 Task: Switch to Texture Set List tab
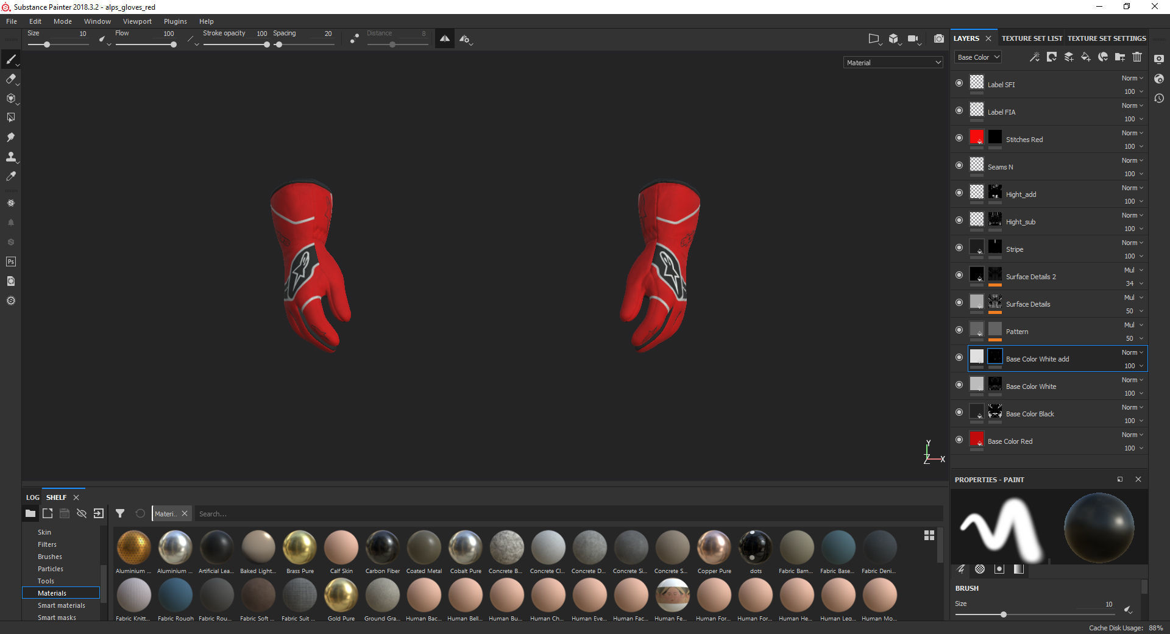click(1032, 38)
